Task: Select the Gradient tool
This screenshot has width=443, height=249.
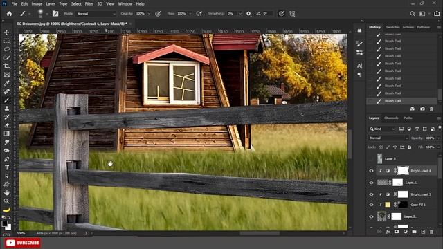Action: (6, 133)
